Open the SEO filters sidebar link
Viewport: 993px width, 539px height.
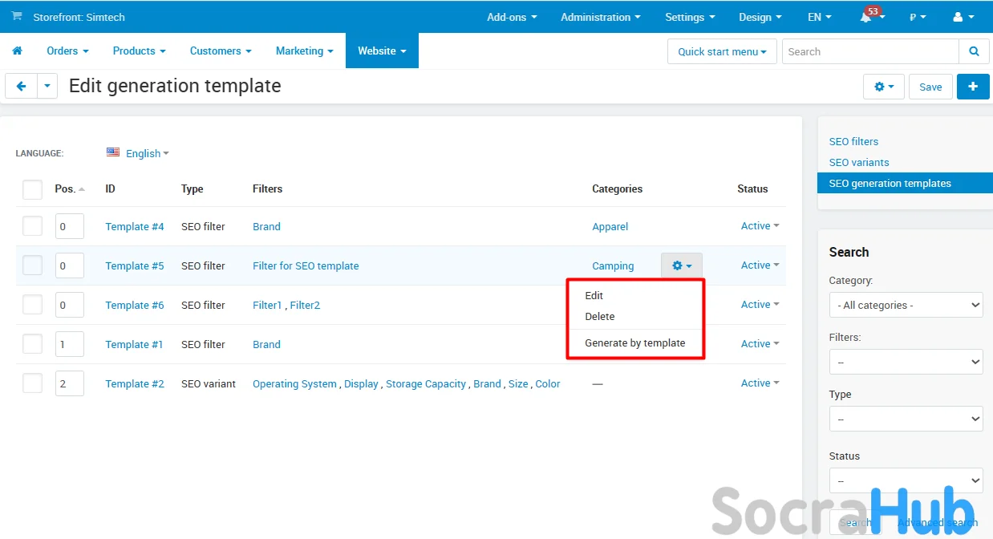tap(853, 141)
